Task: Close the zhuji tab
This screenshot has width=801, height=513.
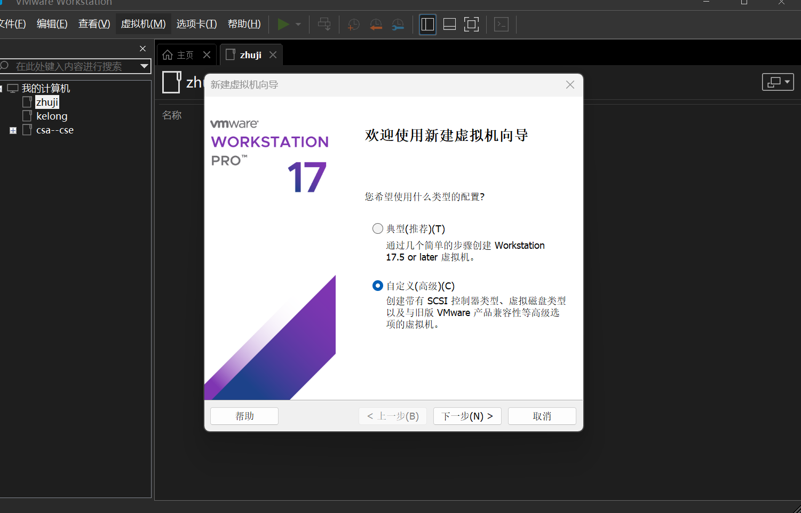Action: [273, 55]
